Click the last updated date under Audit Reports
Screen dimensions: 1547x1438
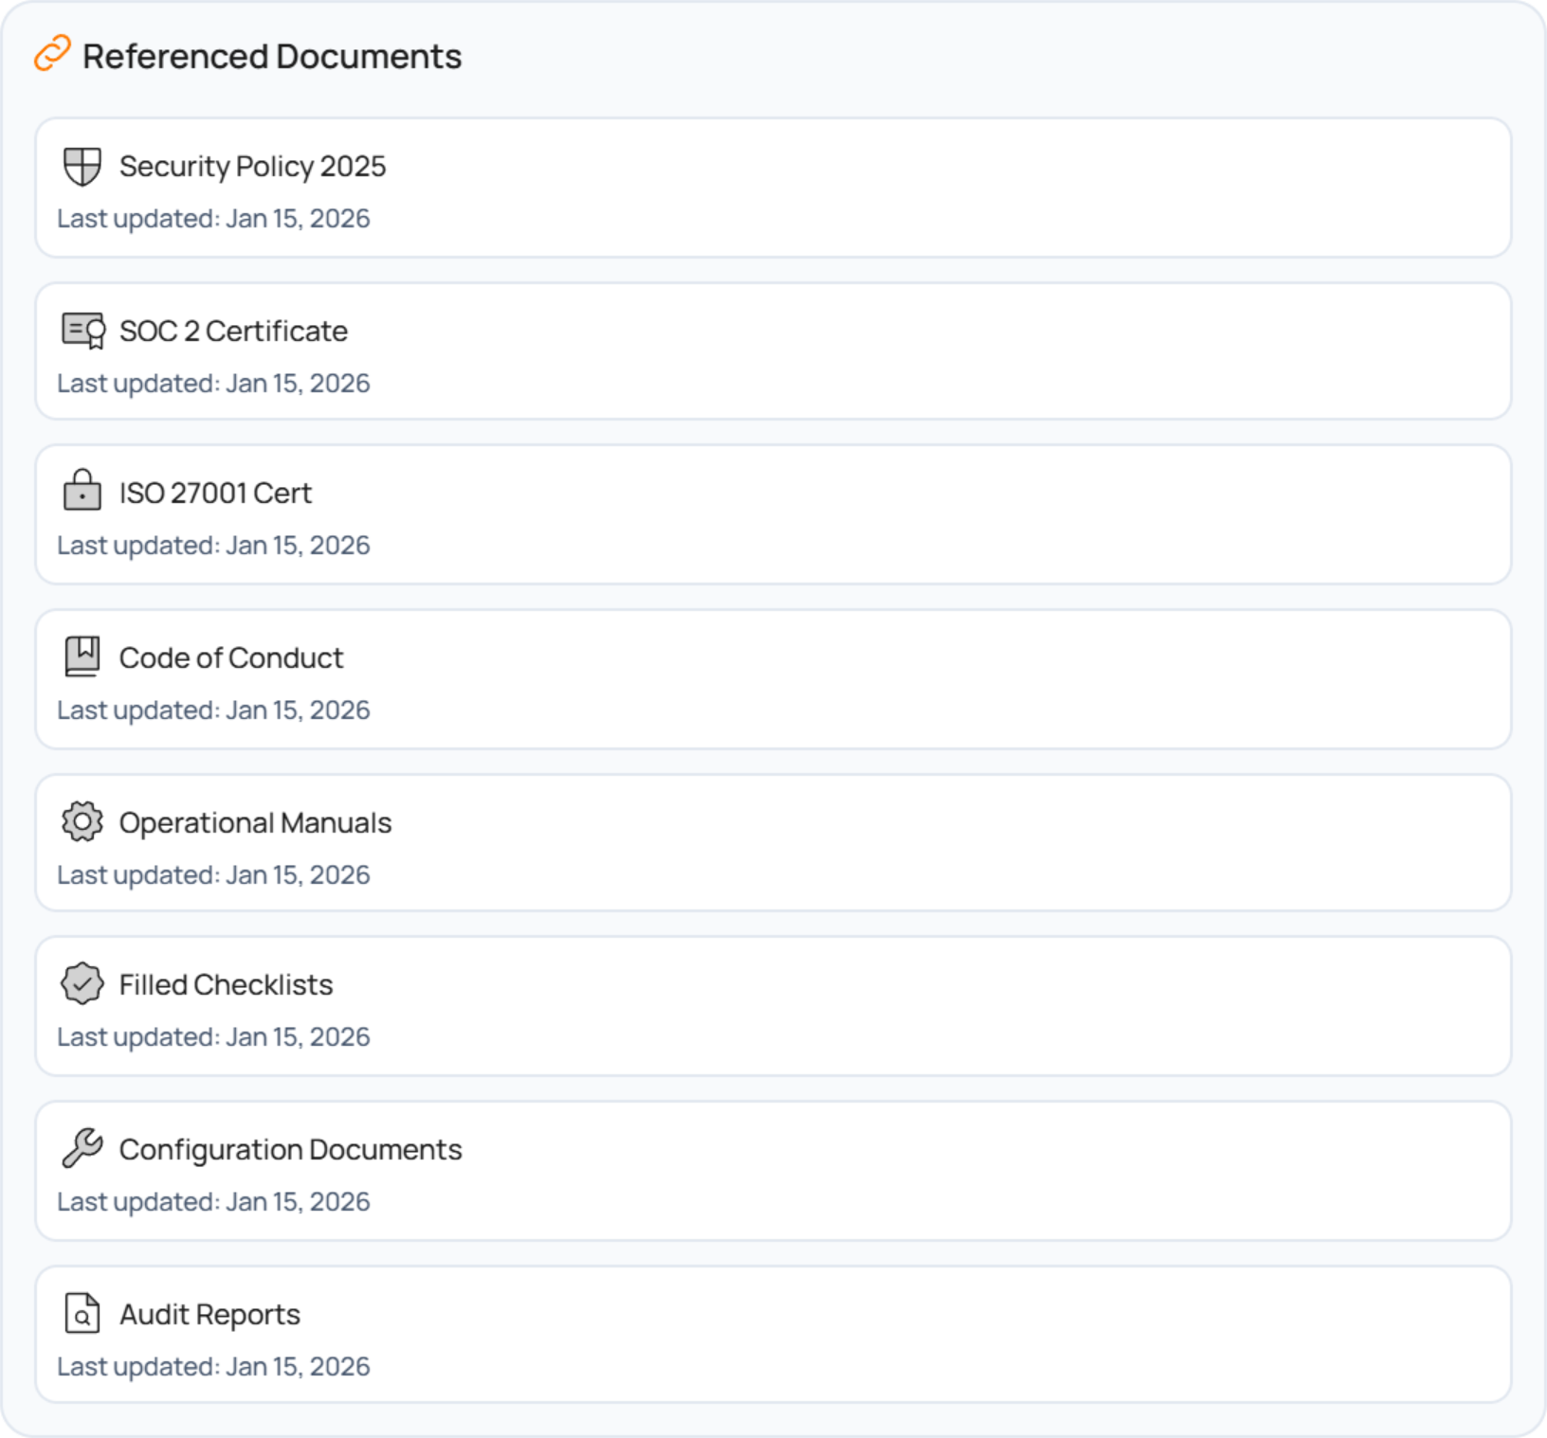pos(213,1367)
